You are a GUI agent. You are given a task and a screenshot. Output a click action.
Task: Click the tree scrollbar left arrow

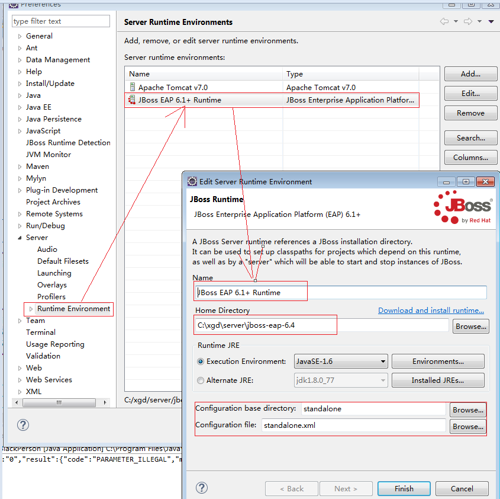[16, 402]
